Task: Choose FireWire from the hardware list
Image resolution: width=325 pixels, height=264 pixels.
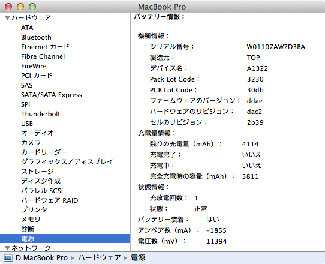Action: click(x=34, y=66)
